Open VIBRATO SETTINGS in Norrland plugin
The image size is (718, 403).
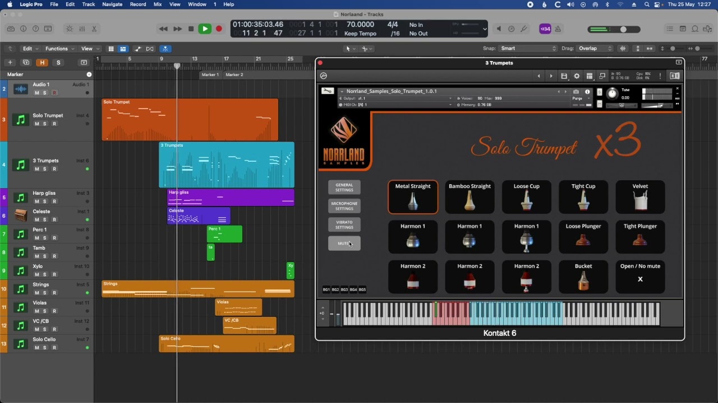(x=344, y=224)
